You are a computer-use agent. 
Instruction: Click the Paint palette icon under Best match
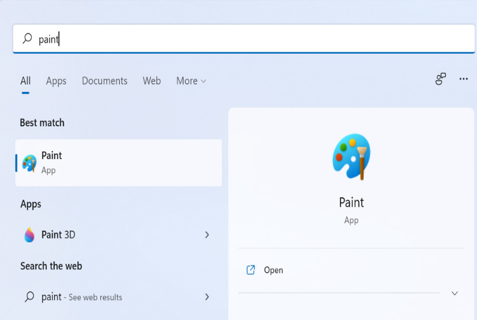(29, 163)
